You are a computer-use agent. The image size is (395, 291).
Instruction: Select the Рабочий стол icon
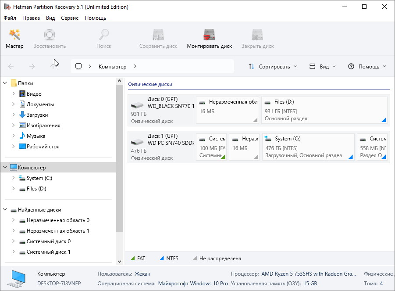coord(22,146)
